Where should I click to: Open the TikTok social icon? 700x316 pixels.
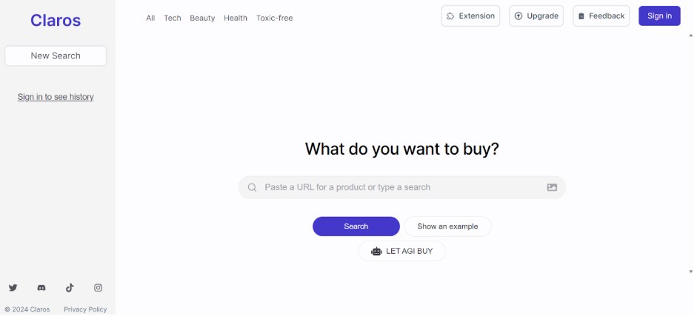70,288
